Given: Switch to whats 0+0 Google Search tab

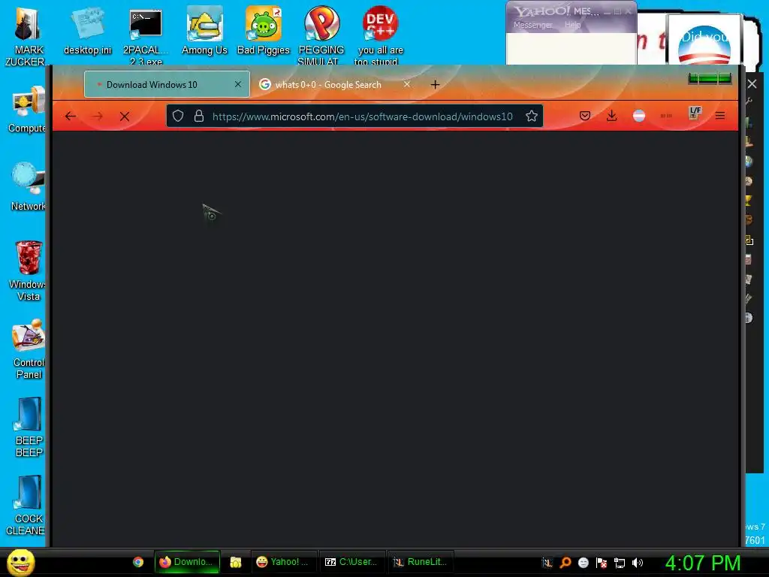Looking at the screenshot, I should 335,84.
